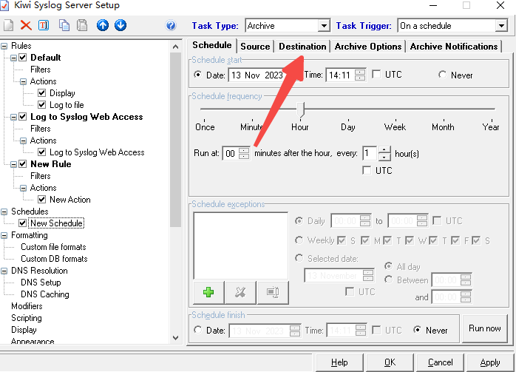
Task: Select Modifiers tree item
Action: [x=27, y=306]
